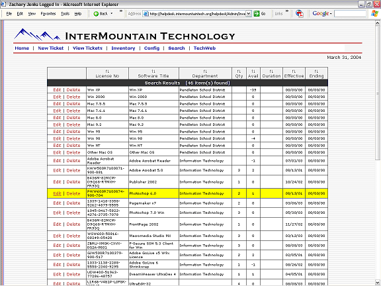Click in the Google toolbar search box
The height and width of the screenshot is (286, 381).
coord(350,14)
